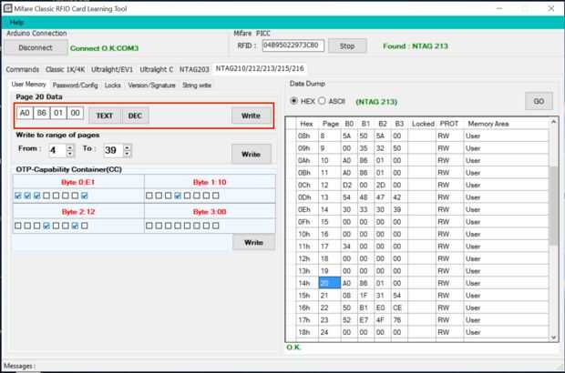This screenshot has width=565, height=373.
Task: Open the Locks sub-tab
Action: (x=112, y=86)
